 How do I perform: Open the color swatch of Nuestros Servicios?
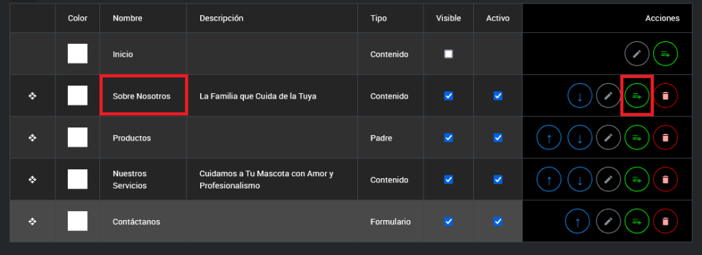click(77, 180)
